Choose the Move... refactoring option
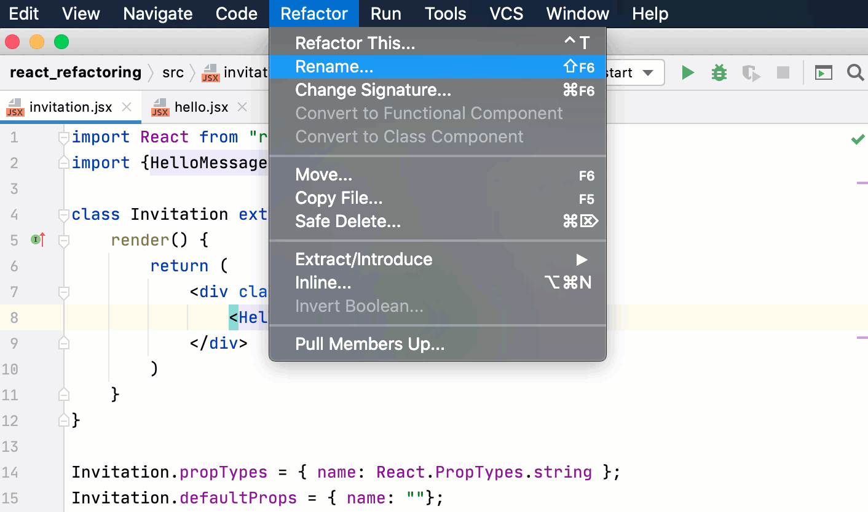This screenshot has width=868, height=512. (x=324, y=174)
